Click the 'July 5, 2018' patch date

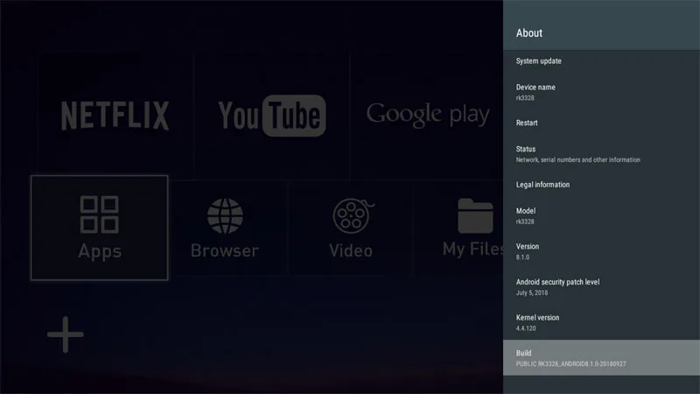532,293
